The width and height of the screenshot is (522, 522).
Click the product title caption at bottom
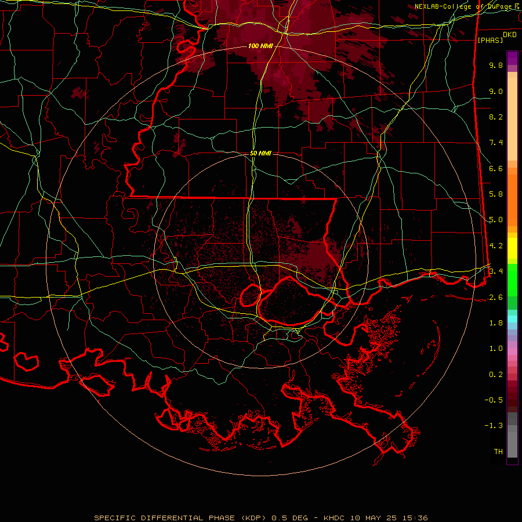(x=260, y=518)
